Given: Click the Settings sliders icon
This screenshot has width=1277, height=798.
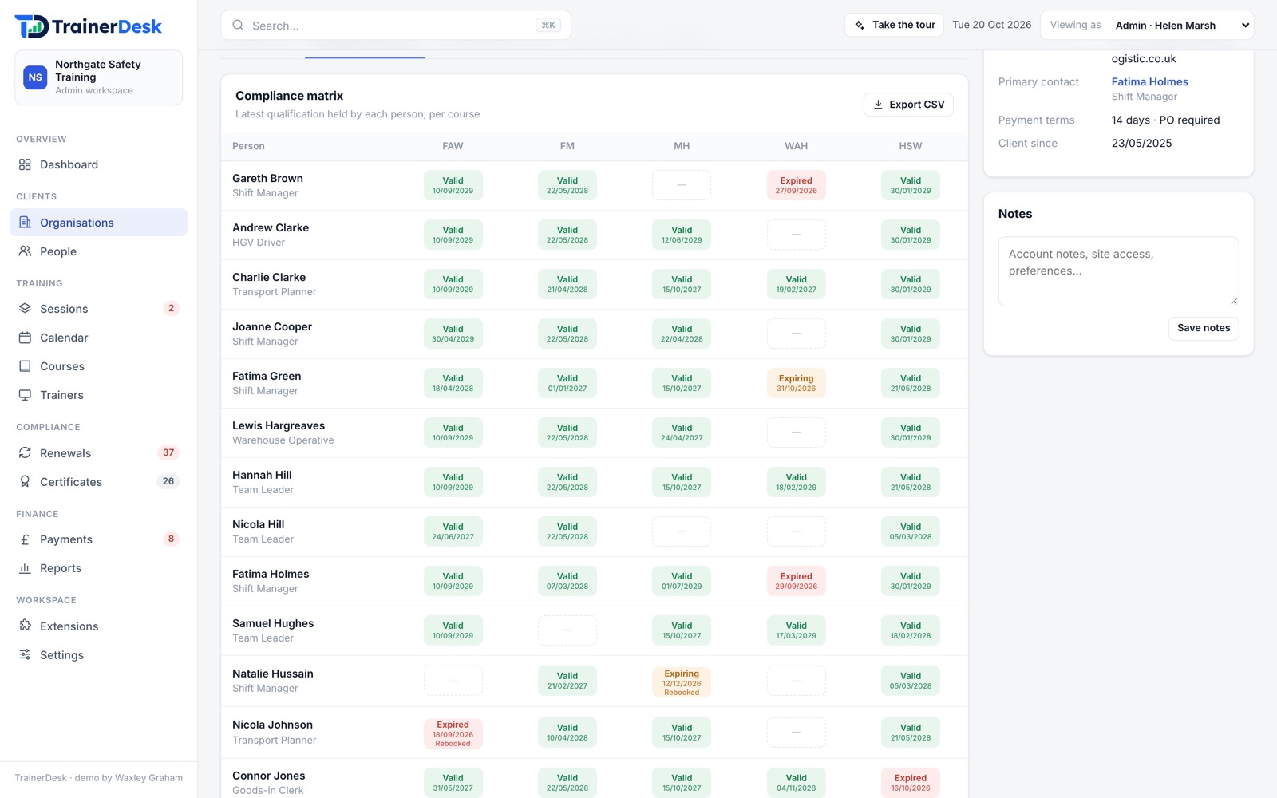Looking at the screenshot, I should coord(25,655).
